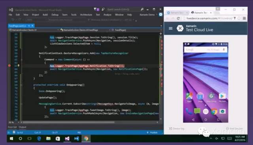
Task: Open the Tools menu
Action: point(74,15)
